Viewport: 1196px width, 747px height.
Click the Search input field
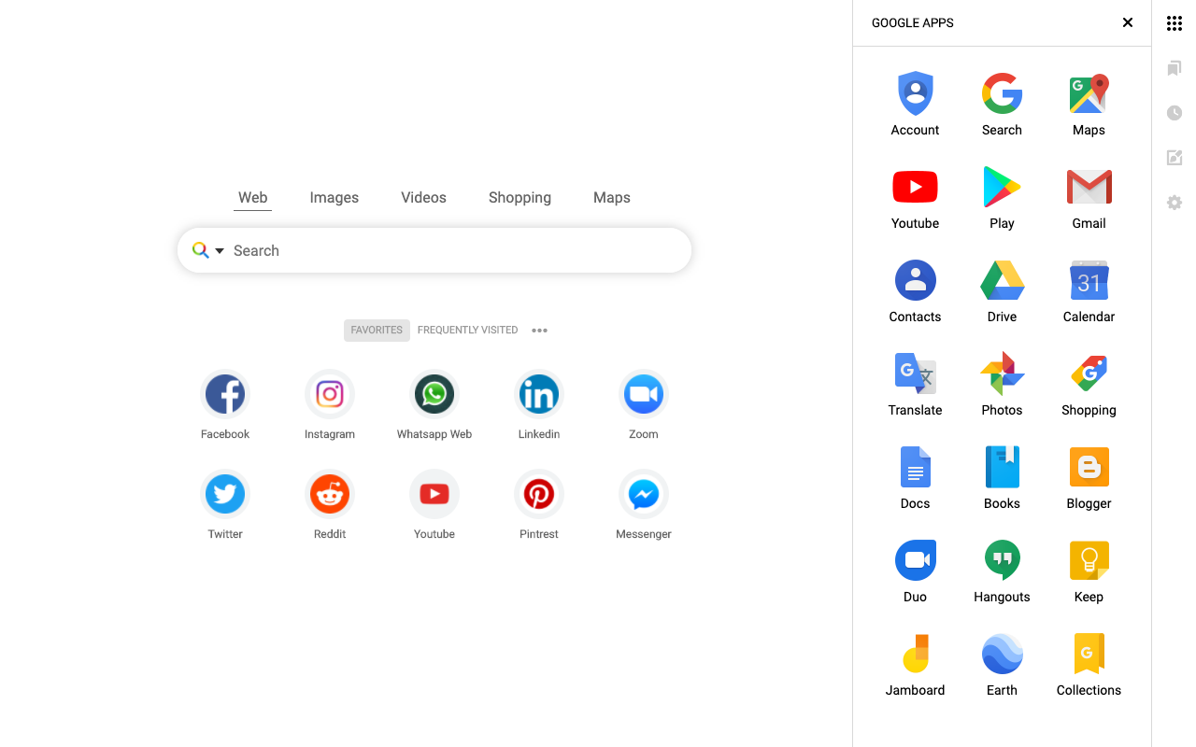click(x=434, y=250)
